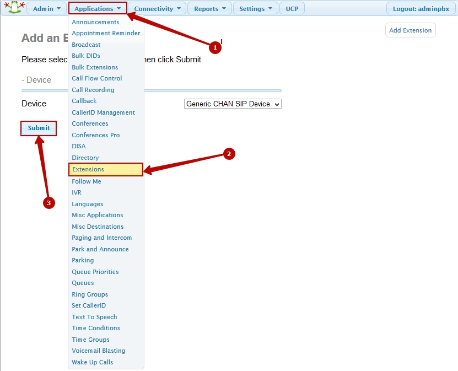458x371 pixels.
Task: Choose IVR from the menu
Action: [77, 192]
